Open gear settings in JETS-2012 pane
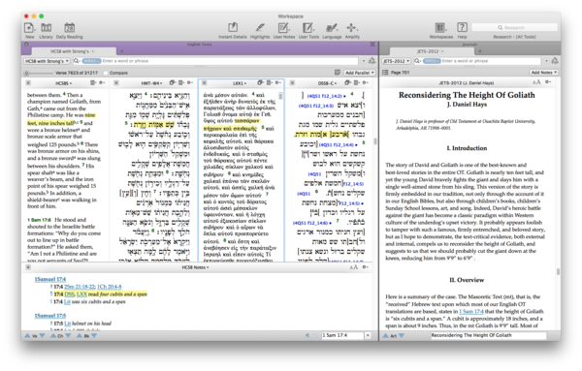 tap(548, 82)
